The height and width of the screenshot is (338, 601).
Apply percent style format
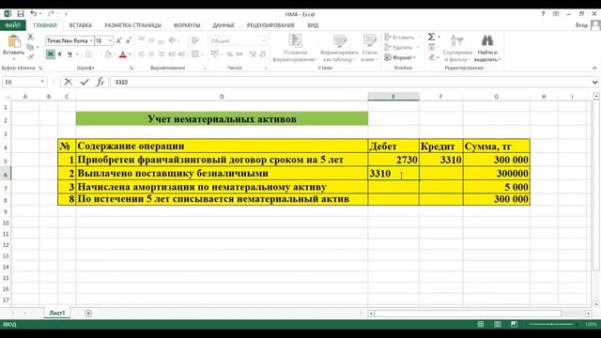(229, 54)
